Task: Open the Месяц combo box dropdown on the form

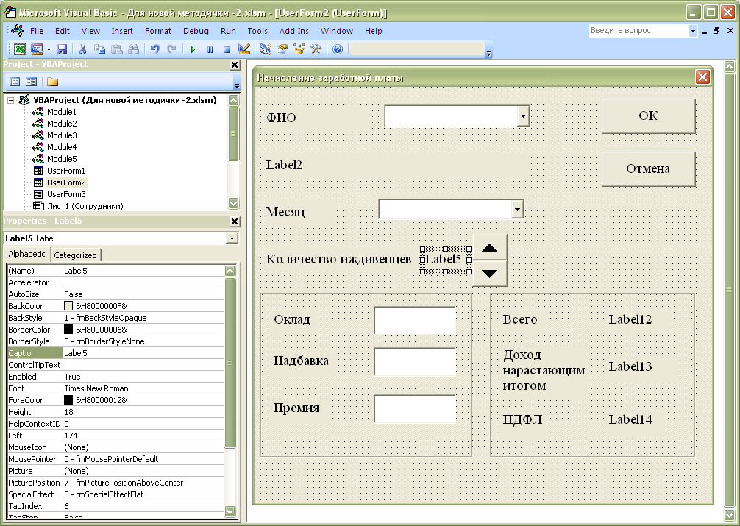Action: pos(517,209)
